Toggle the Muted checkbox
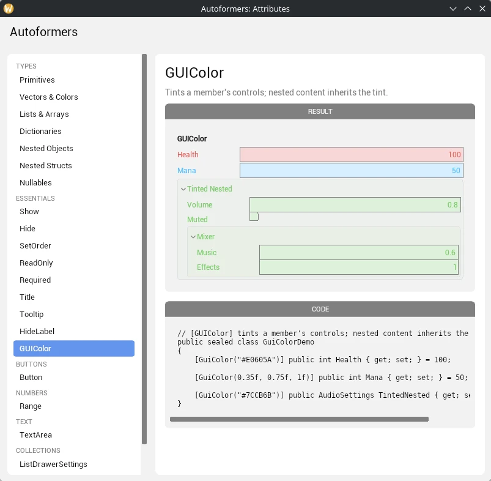 tap(254, 216)
